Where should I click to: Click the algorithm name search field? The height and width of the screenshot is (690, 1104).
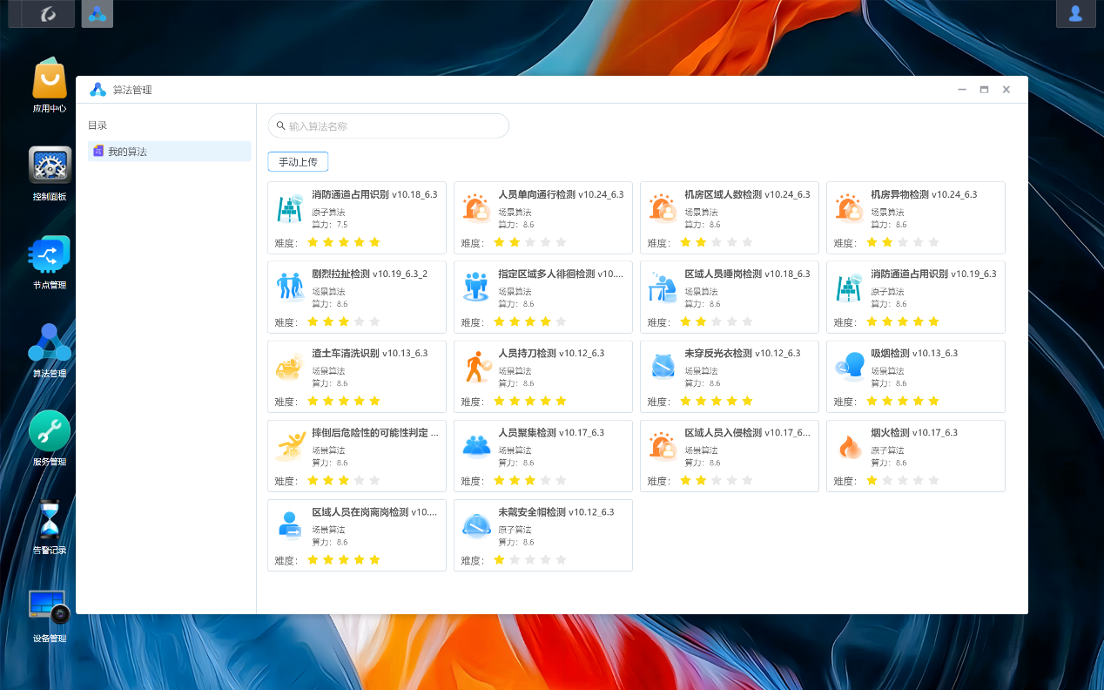(x=388, y=125)
